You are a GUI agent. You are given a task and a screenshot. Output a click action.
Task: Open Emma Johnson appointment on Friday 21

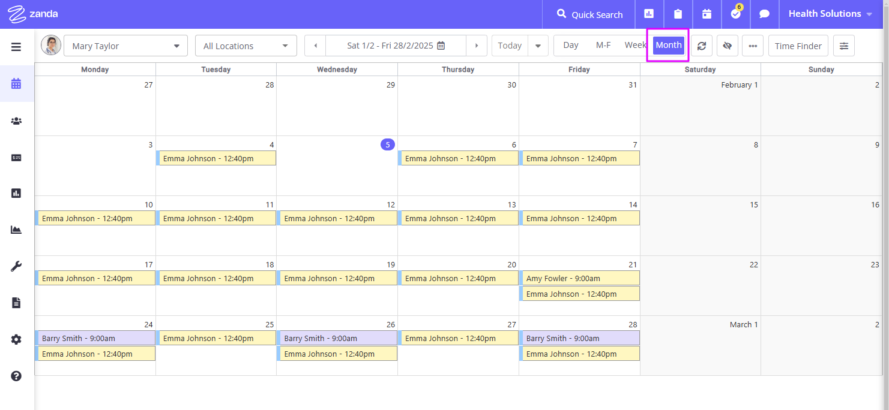point(579,294)
